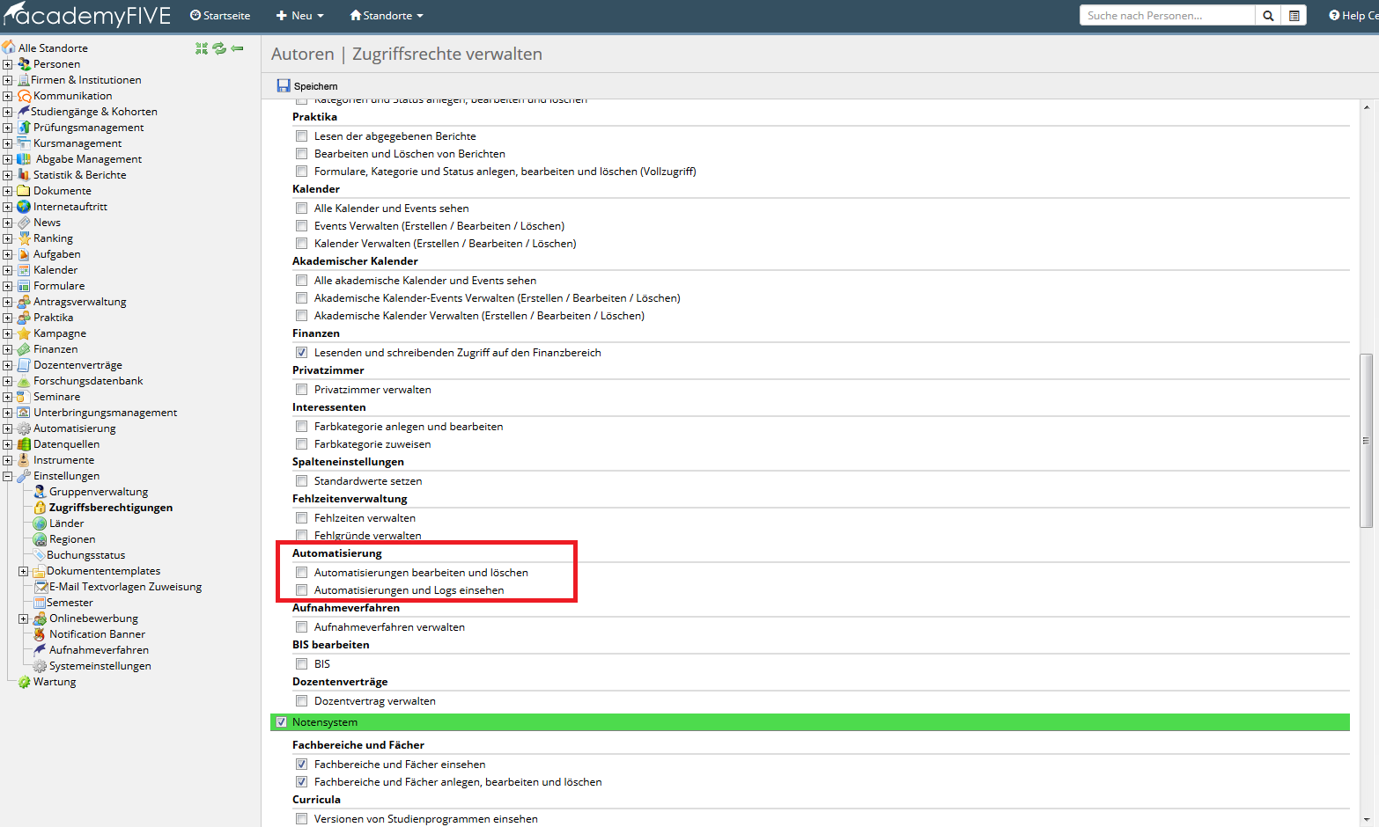Screen dimensions: 1379x827
Task: Uncheck Lesenden und schreibenden Zugriff Finanzbereich
Action: [302, 353]
